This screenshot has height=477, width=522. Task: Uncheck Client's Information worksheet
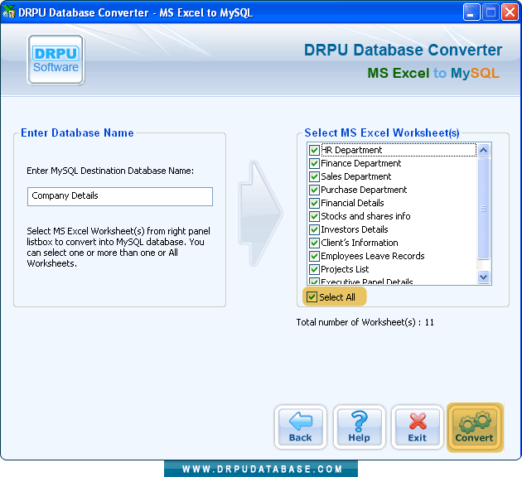point(314,243)
